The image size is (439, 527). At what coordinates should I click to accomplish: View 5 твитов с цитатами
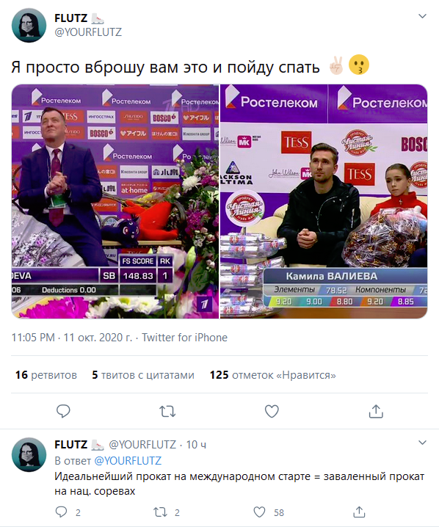[143, 375]
